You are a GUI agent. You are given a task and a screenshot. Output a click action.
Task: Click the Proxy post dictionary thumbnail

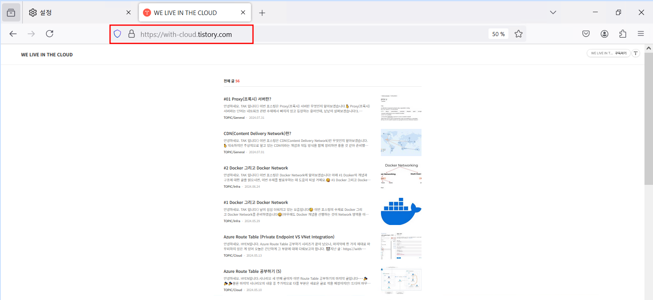point(401,108)
